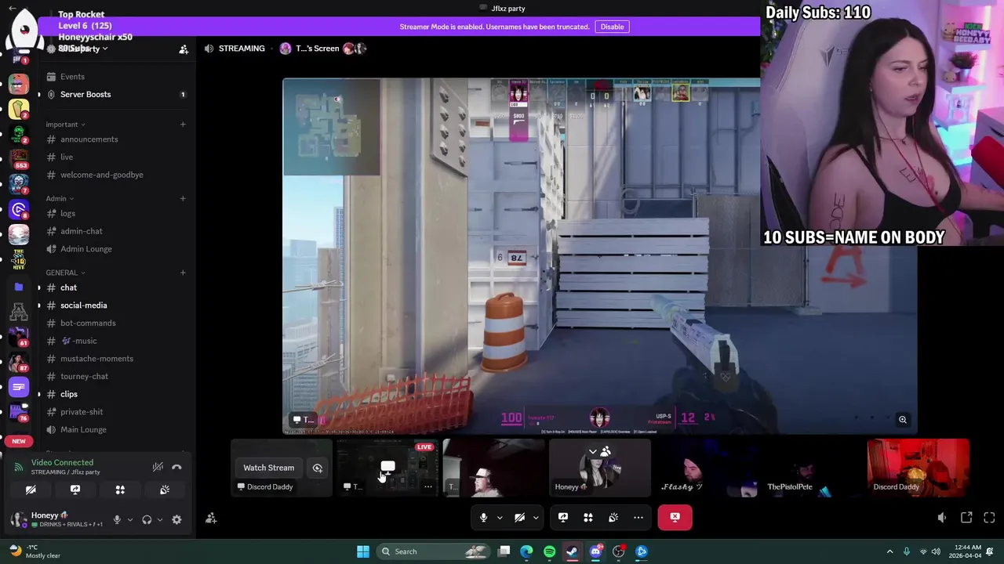The height and width of the screenshot is (564, 1004).
Task: Open Server Boosts in the sidebar
Action: pos(117,94)
